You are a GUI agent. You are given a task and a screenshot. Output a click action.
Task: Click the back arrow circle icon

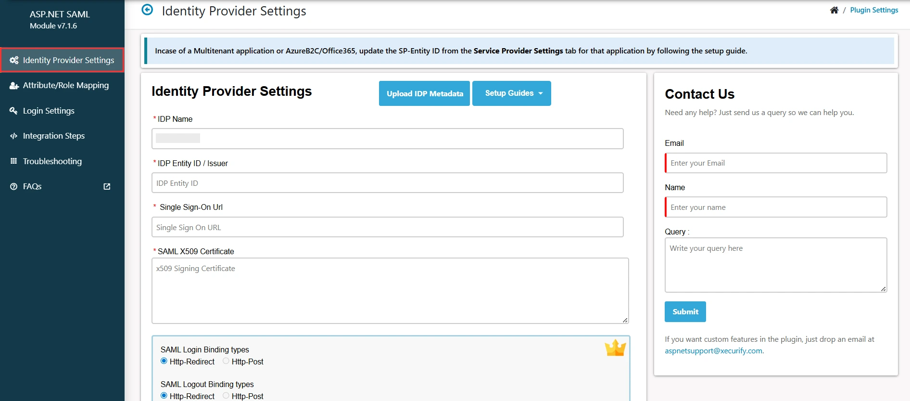pyautogui.click(x=147, y=10)
